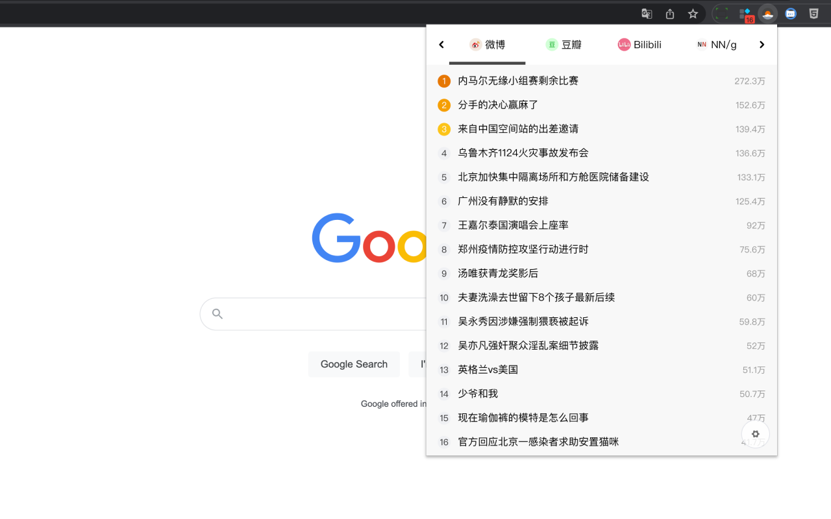Click the magnifier icon in the search box
This screenshot has width=831, height=519.
[216, 313]
